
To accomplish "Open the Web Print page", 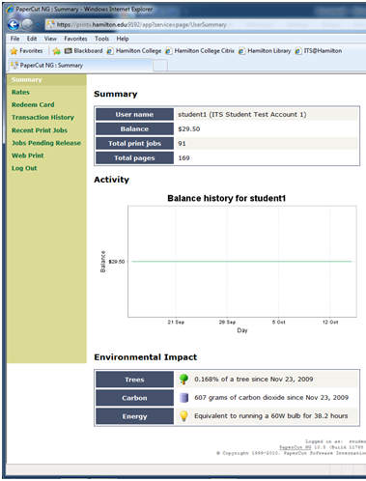I will click(28, 156).
